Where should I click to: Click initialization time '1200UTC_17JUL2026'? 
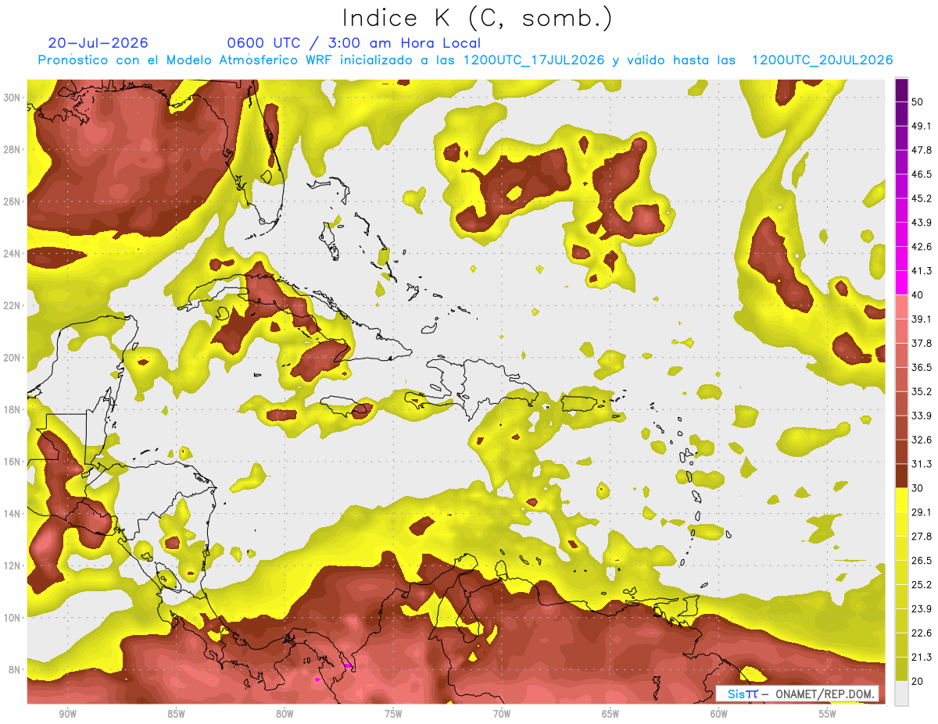click(534, 60)
